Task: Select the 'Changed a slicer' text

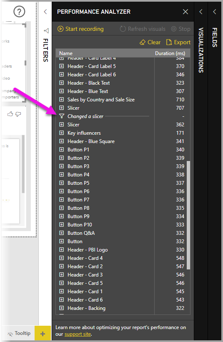Action: (85, 116)
